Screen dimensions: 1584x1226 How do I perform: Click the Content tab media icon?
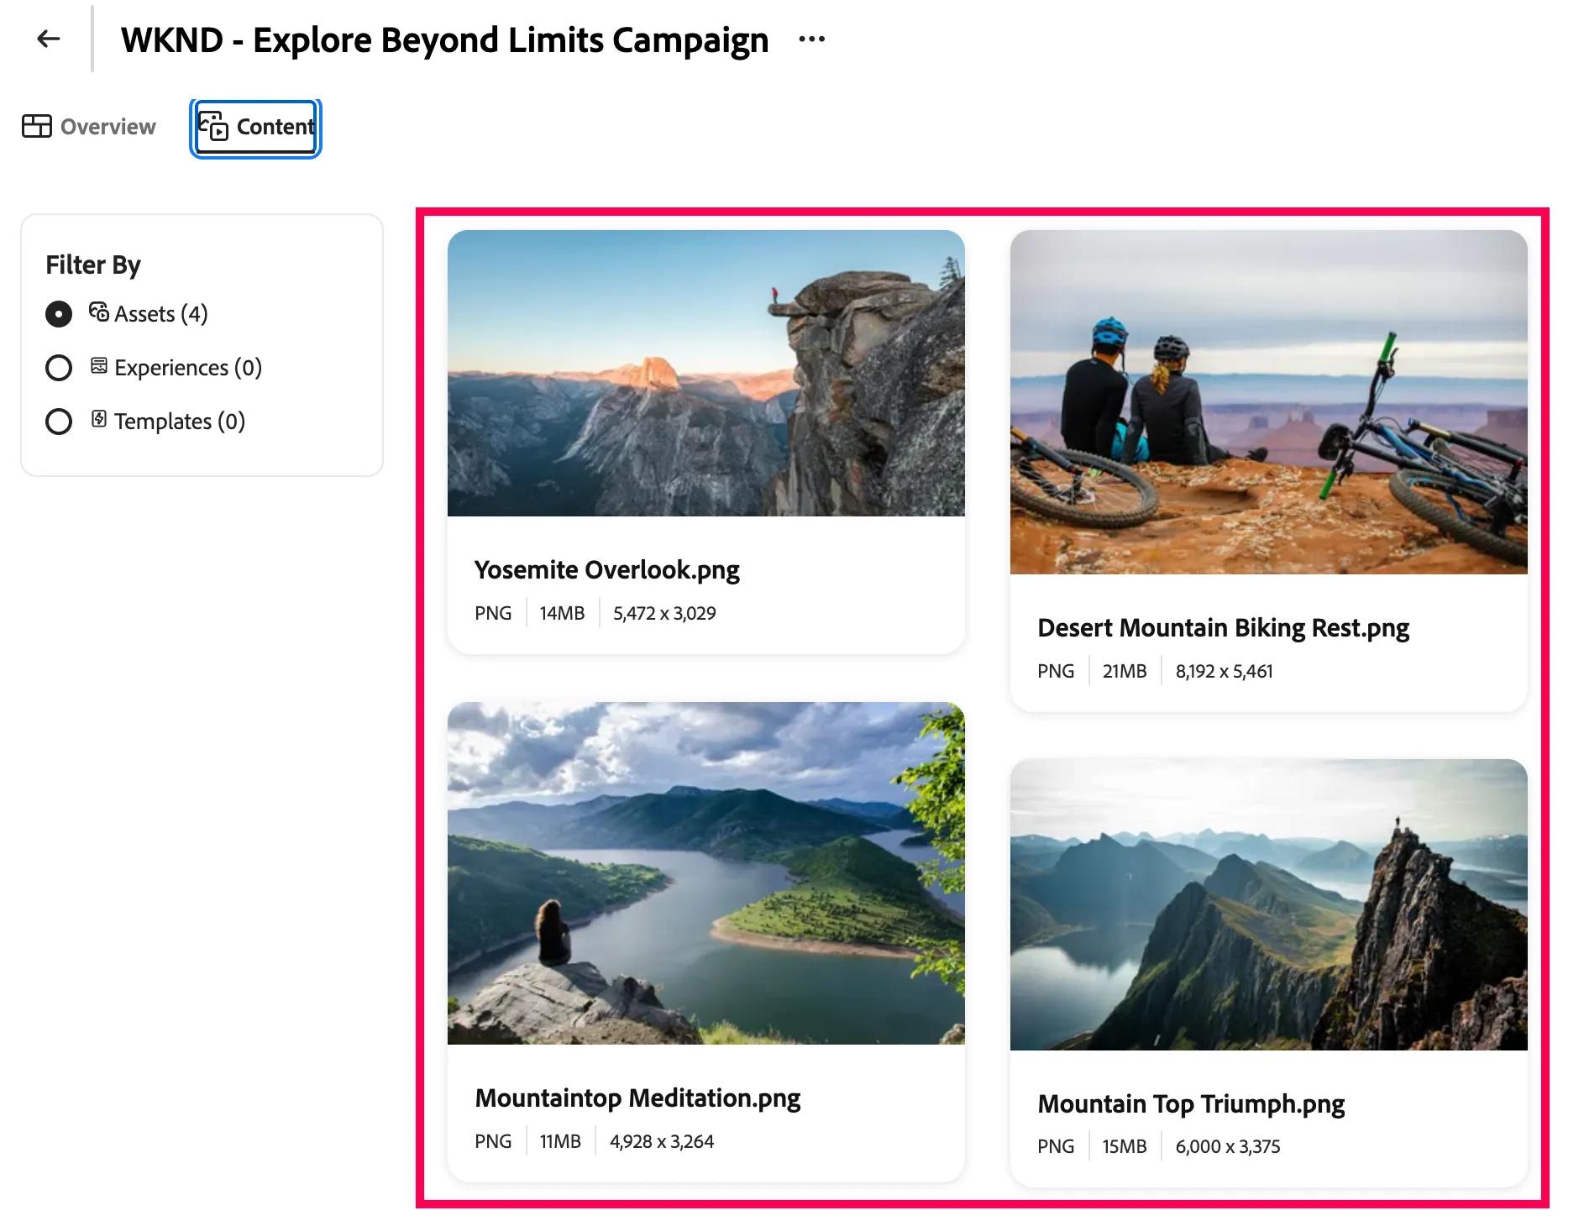(213, 126)
